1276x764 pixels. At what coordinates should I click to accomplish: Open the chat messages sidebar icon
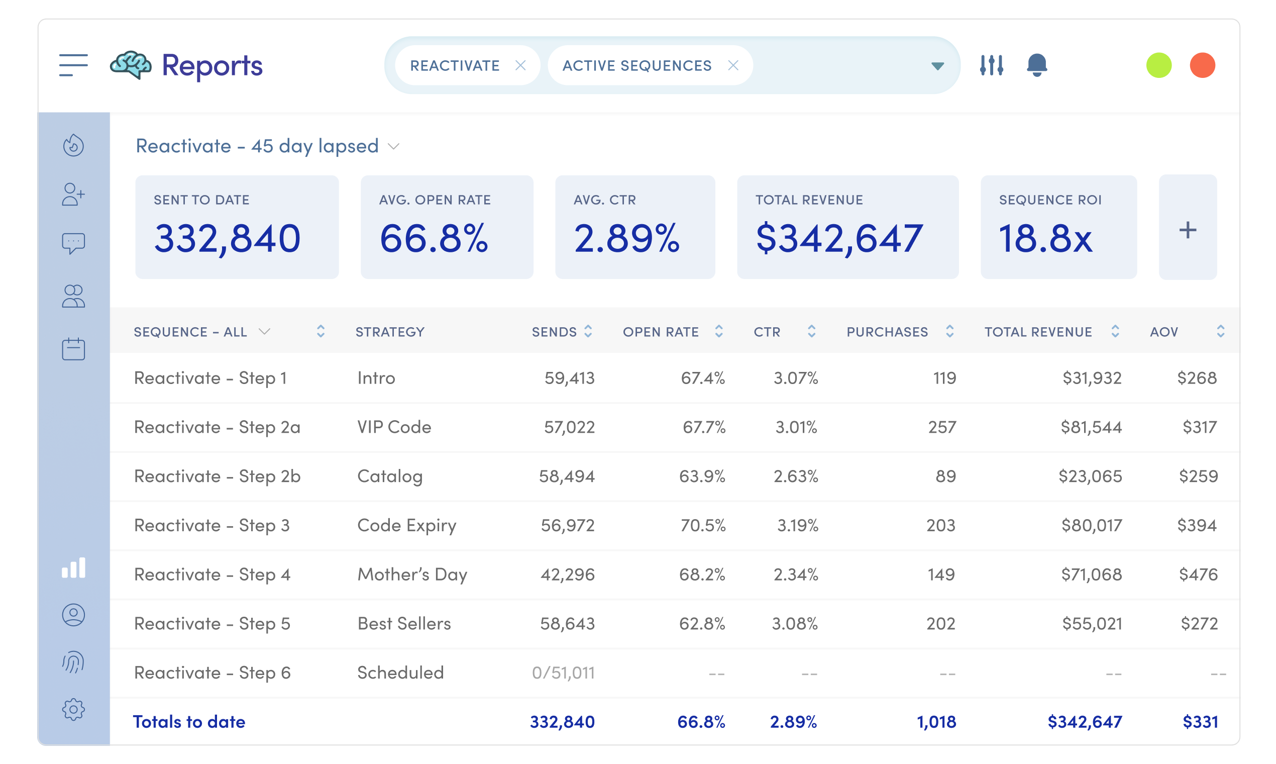point(73,243)
